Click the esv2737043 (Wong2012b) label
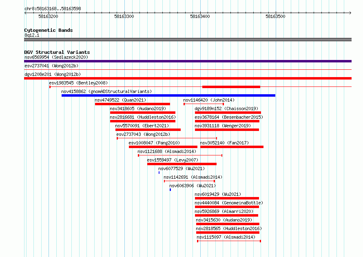The height and width of the screenshot is (257, 363). click(x=143, y=134)
